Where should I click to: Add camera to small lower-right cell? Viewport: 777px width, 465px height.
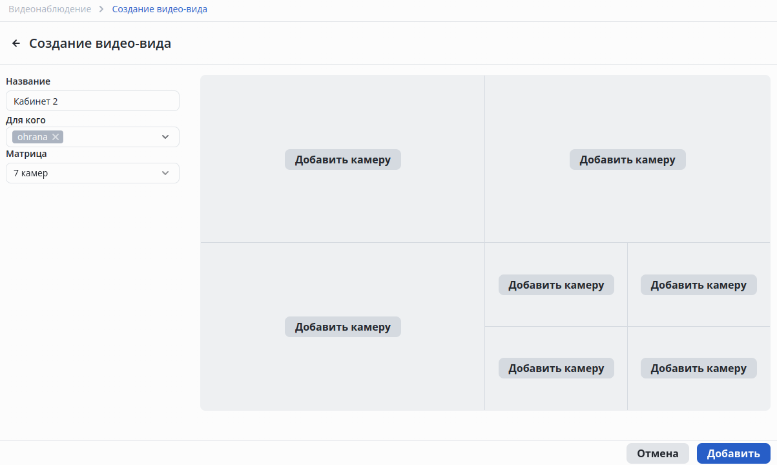698,368
